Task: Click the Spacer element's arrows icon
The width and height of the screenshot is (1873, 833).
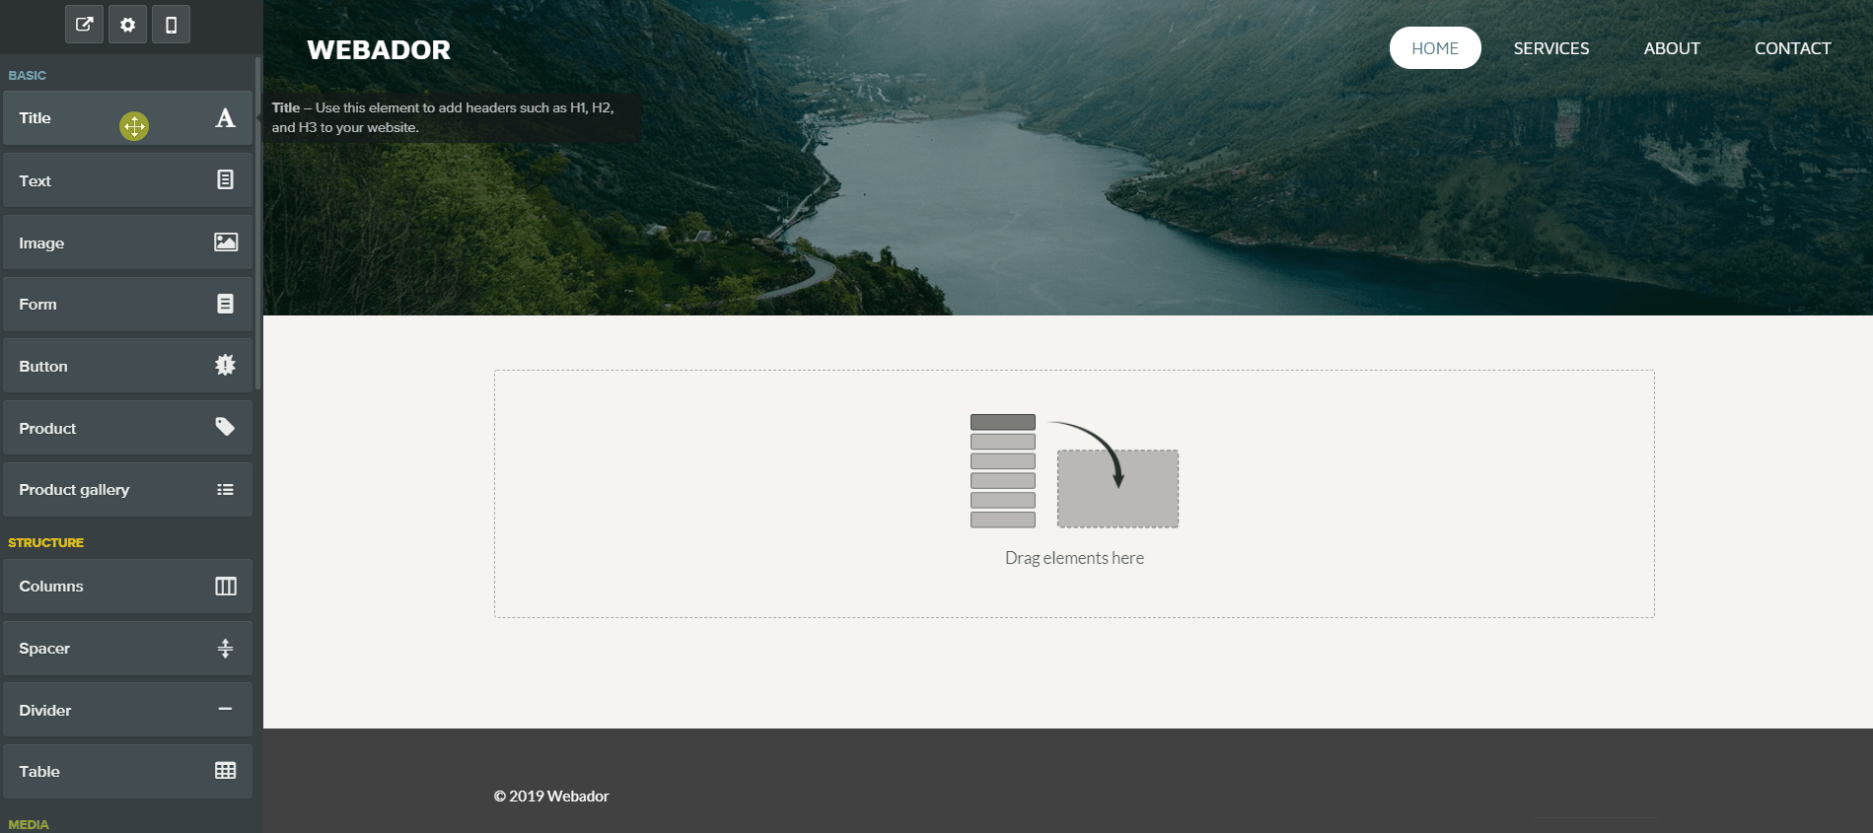Action: pyautogui.click(x=225, y=648)
